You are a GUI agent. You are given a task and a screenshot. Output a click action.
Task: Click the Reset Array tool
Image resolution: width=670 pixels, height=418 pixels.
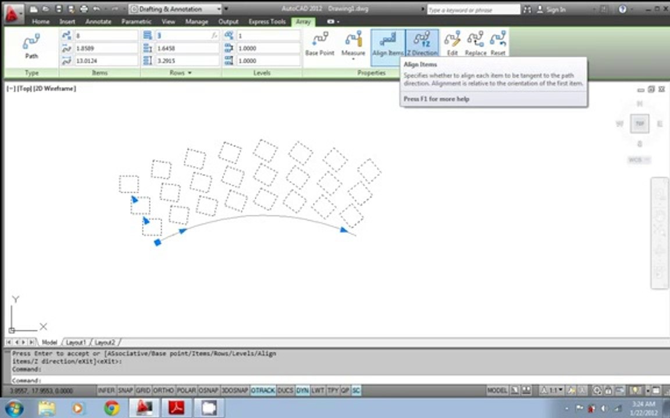pos(498,44)
